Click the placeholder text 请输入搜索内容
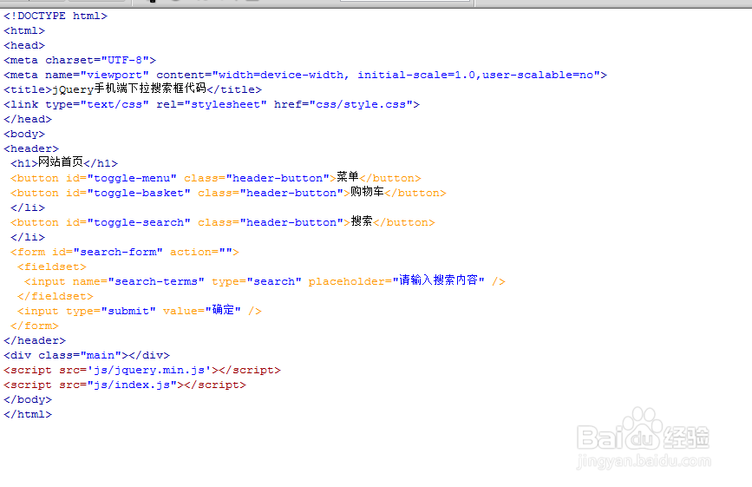 [438, 280]
